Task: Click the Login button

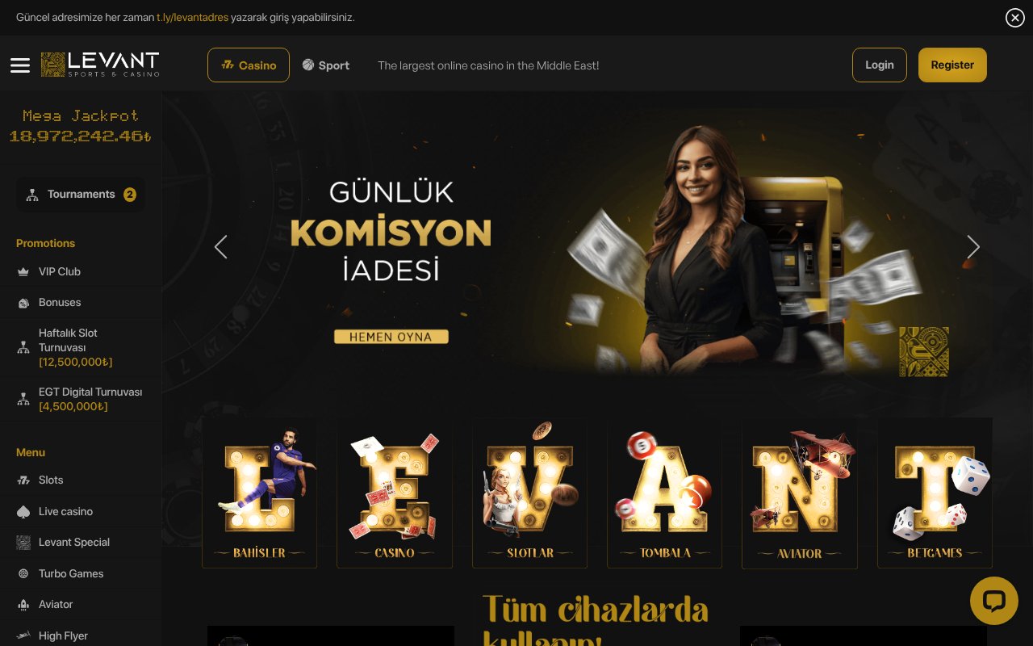Action: (x=880, y=65)
